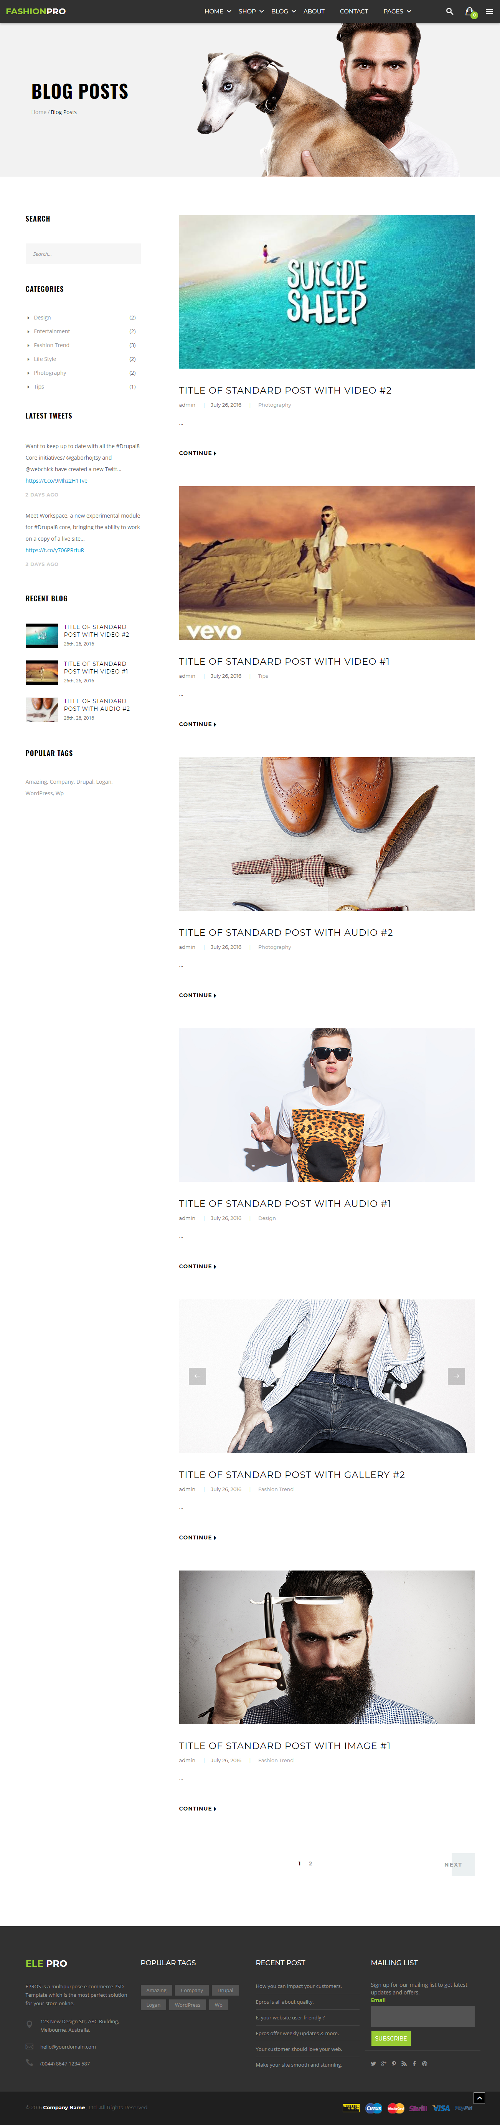This screenshot has height=2125, width=500.
Task: Click the green SUBSCRIBE button
Action: pyautogui.click(x=390, y=2037)
